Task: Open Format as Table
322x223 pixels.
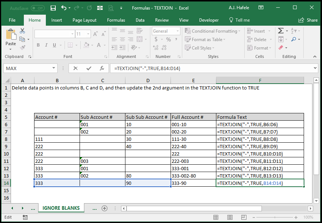Action: (x=205, y=39)
